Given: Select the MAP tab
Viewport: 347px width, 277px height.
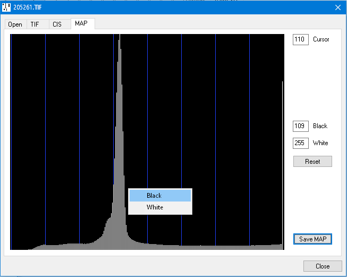Looking at the screenshot, I should [81, 23].
